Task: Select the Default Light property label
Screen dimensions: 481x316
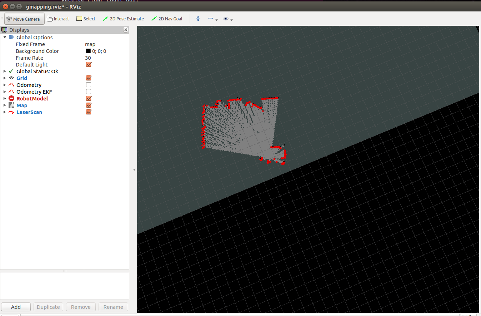Action: (x=32, y=65)
